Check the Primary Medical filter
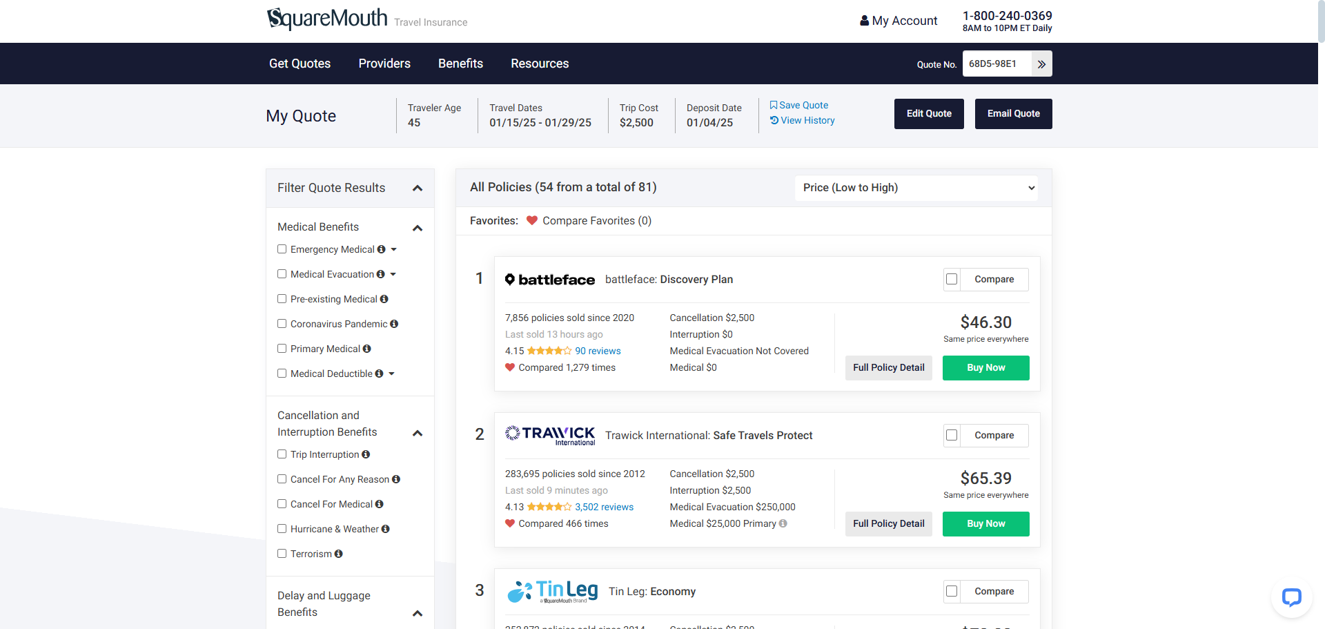The height and width of the screenshot is (629, 1325). tap(282, 349)
